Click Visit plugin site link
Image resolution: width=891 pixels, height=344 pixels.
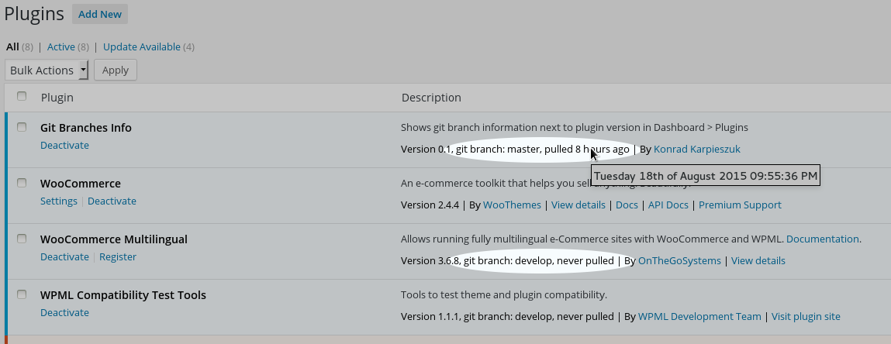(x=806, y=316)
